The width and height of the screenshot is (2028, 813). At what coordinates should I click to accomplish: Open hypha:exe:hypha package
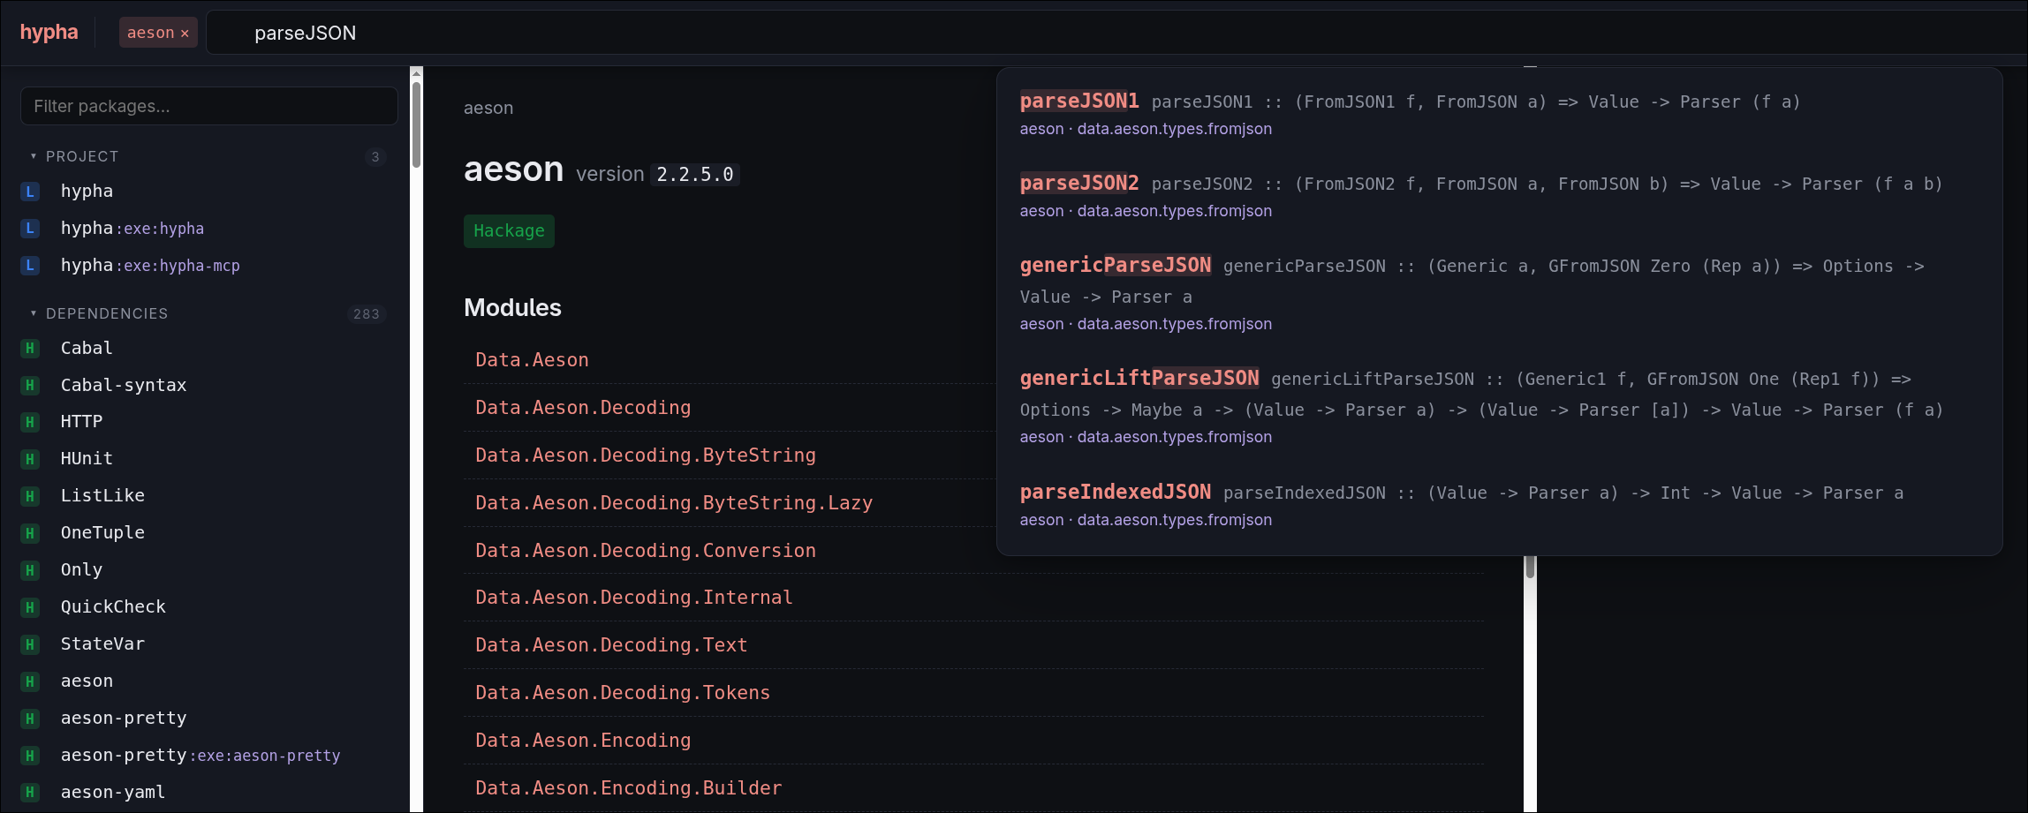tap(132, 228)
